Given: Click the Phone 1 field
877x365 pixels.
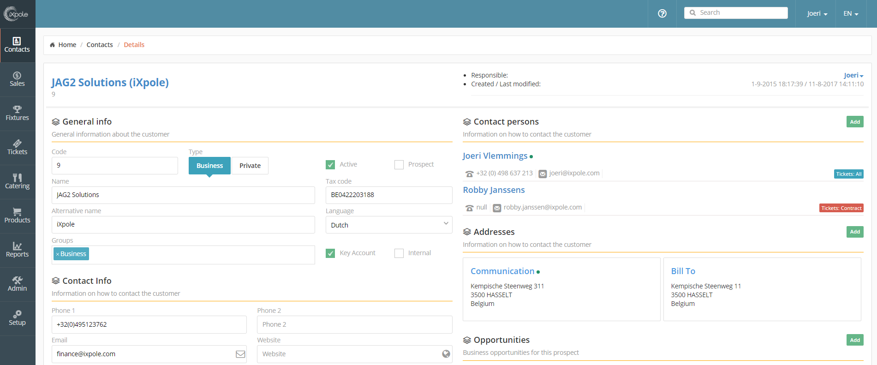Looking at the screenshot, I should [x=149, y=324].
